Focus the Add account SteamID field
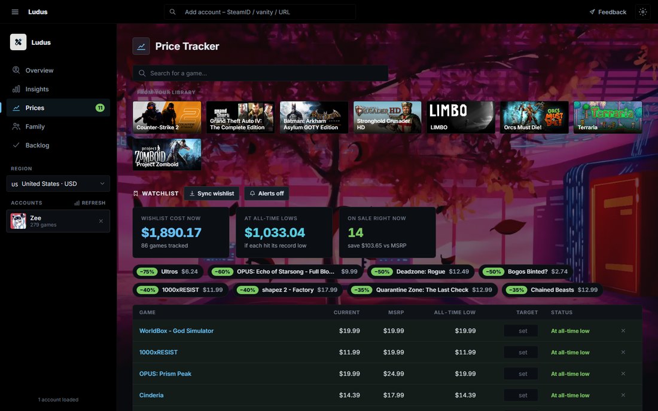Image resolution: width=658 pixels, height=411 pixels. [260, 12]
